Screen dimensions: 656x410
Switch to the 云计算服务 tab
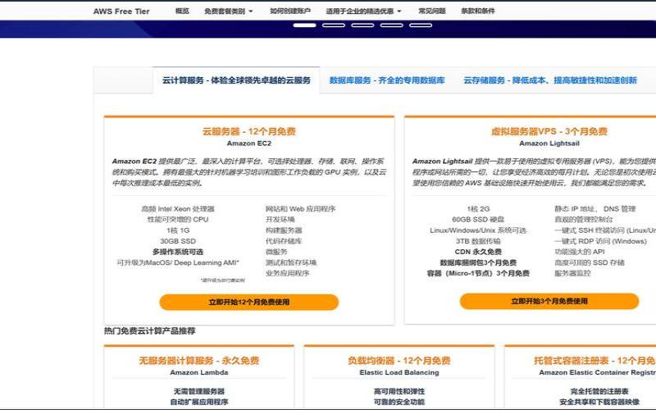[236, 80]
